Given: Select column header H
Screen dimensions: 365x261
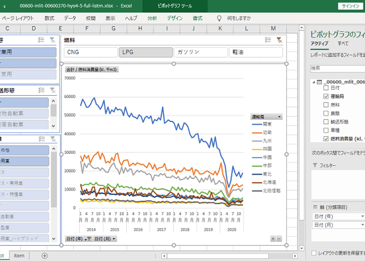Looking at the screenshot, I should (x=140, y=28).
